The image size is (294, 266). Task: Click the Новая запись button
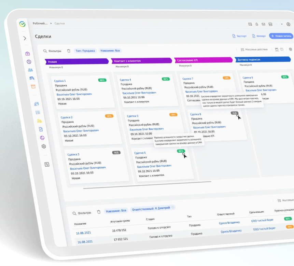click(x=281, y=36)
